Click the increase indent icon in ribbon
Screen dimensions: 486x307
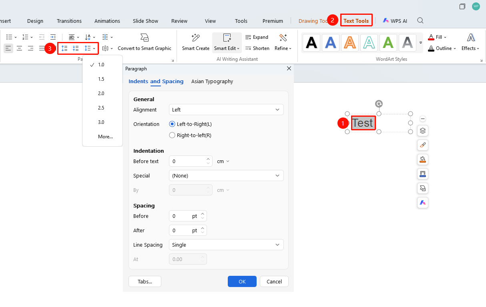pyautogui.click(x=53, y=37)
